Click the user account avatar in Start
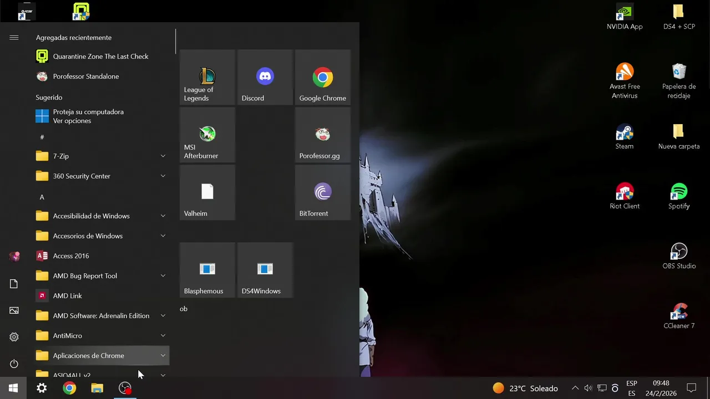The height and width of the screenshot is (399, 710). click(x=14, y=257)
